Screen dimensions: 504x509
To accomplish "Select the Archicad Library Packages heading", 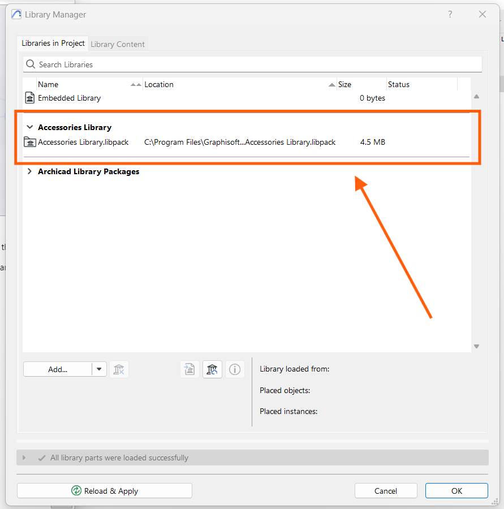I will (89, 171).
